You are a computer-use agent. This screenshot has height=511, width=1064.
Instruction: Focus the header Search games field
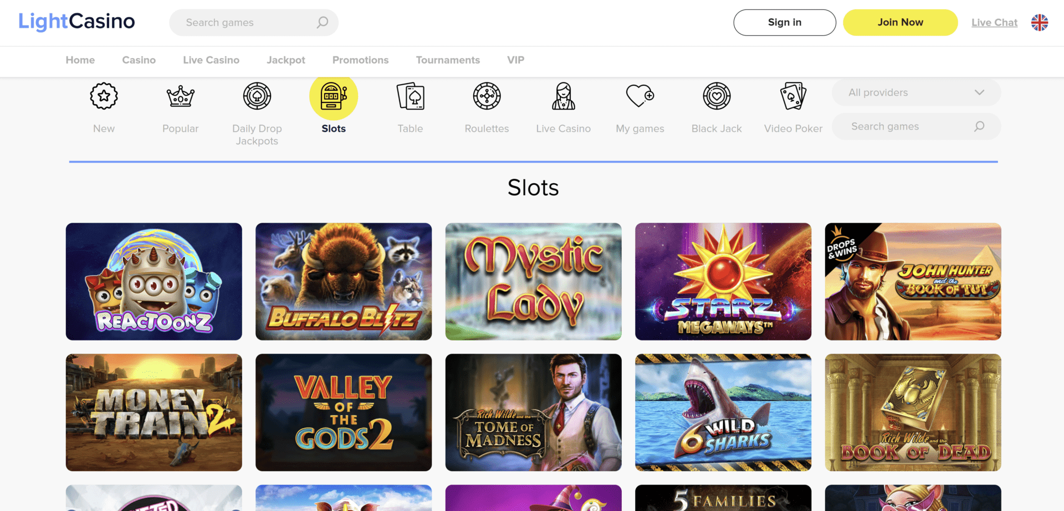click(x=254, y=23)
